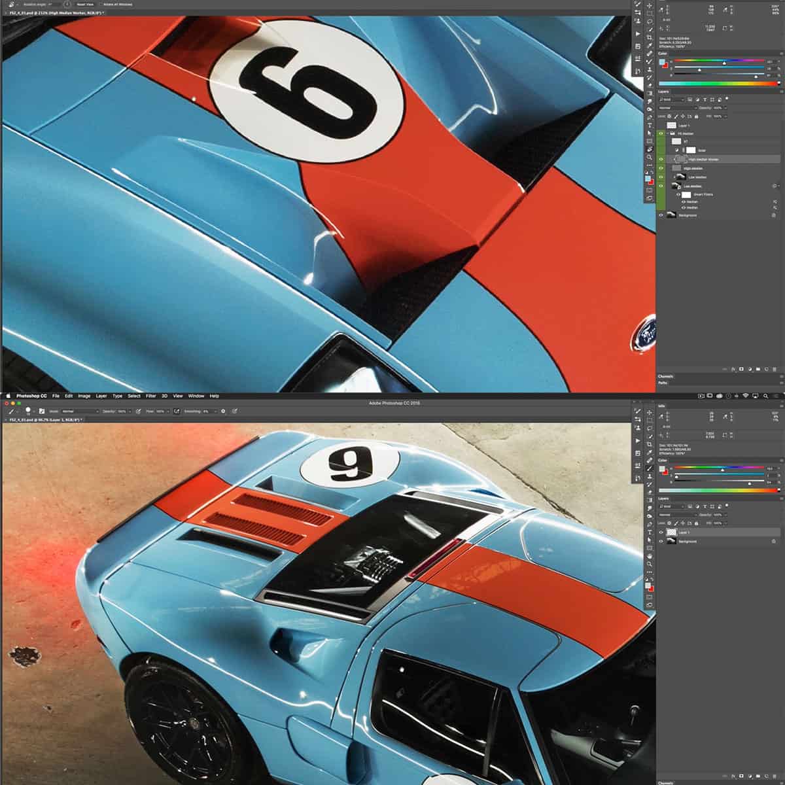Select the Type tool in bottom window
This screenshot has width=785, height=785.
pyautogui.click(x=650, y=532)
